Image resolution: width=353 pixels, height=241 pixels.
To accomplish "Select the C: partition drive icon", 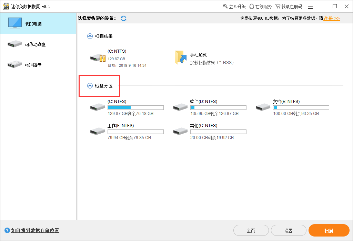I will 98,107.
